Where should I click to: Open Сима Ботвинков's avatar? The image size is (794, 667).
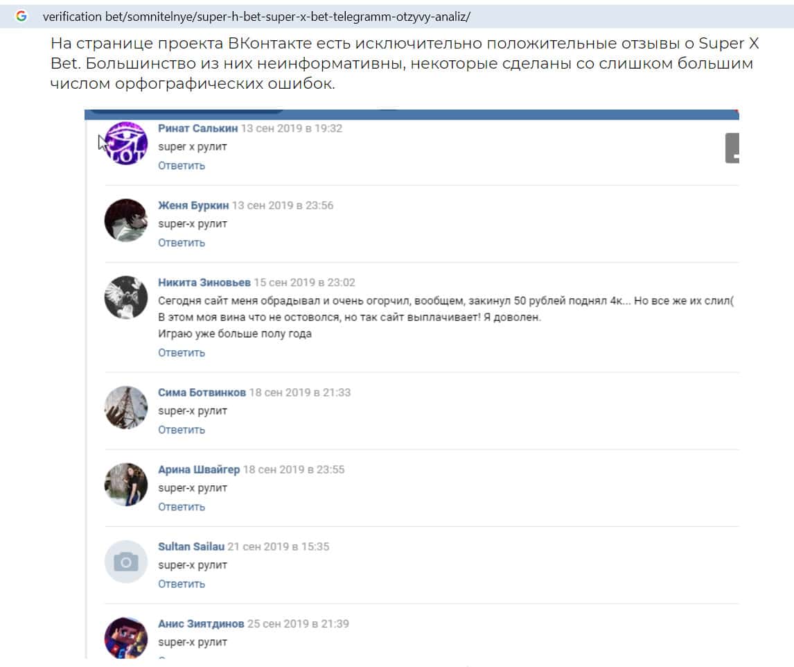coord(126,408)
